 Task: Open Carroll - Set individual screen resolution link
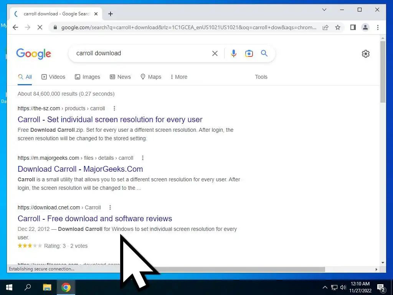click(110, 119)
